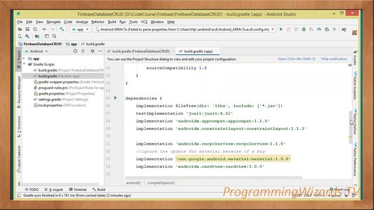This screenshot has width=374, height=210.
Task: Toggle fold marker at line 22
Action: 123,75
